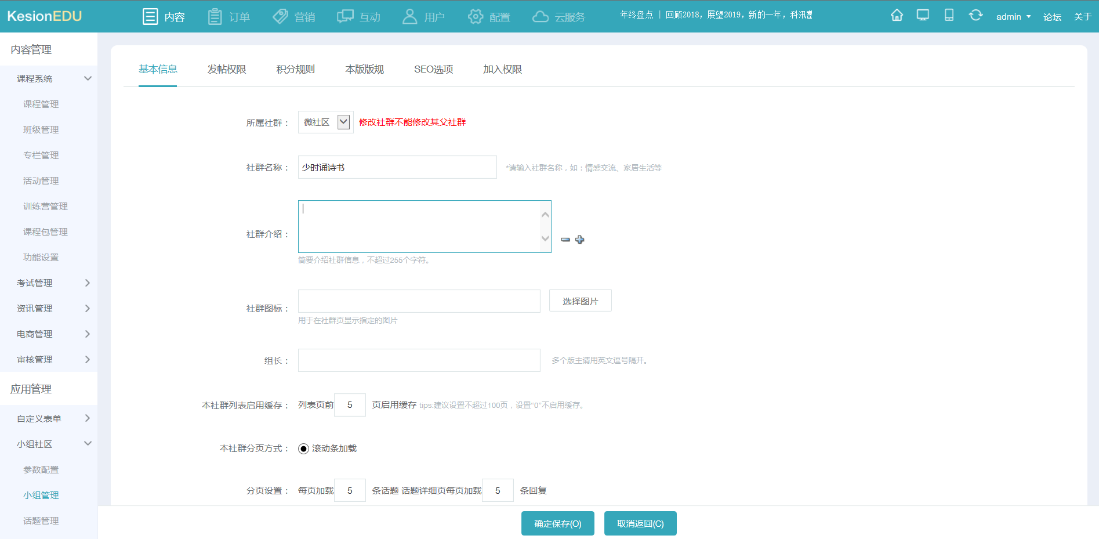
Task: Open the admin user dropdown
Action: [x=1013, y=17]
